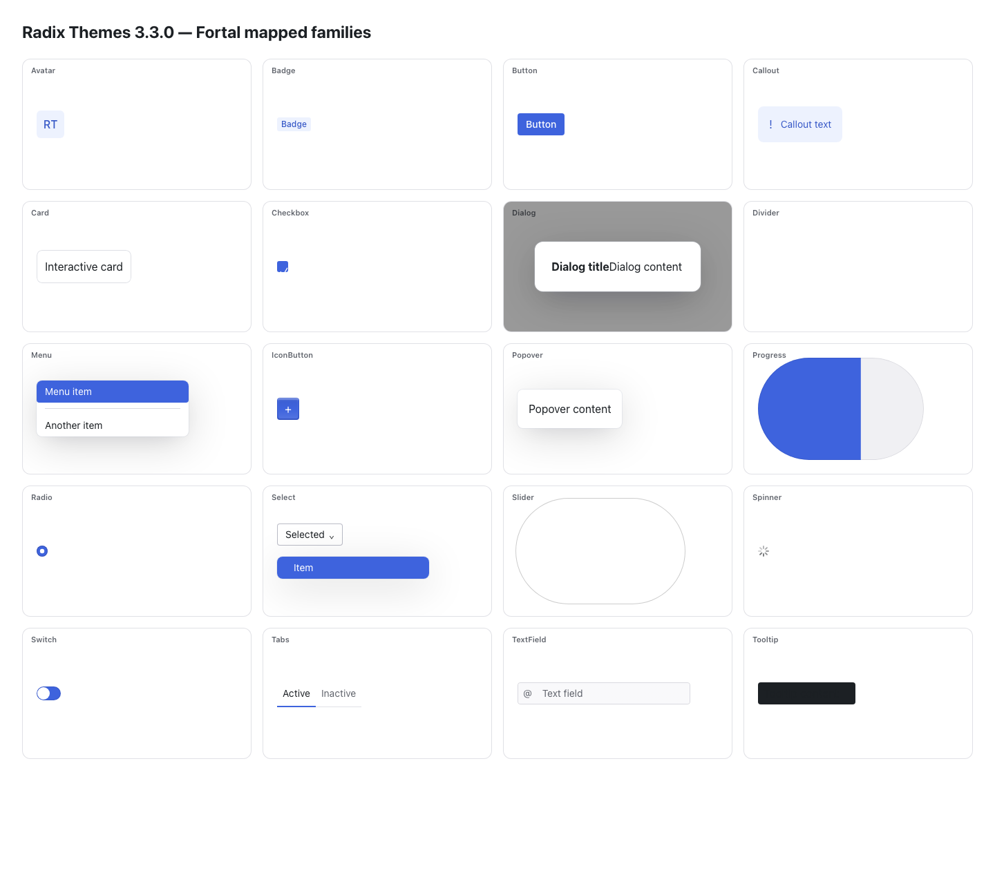
Task: Click the loading spinner icon
Action: tap(764, 551)
